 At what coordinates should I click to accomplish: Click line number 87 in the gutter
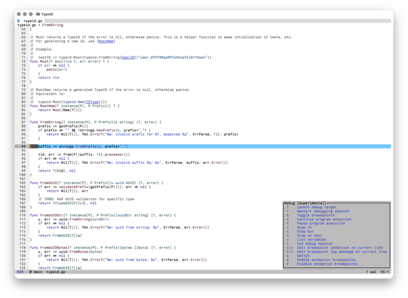tap(23, 122)
